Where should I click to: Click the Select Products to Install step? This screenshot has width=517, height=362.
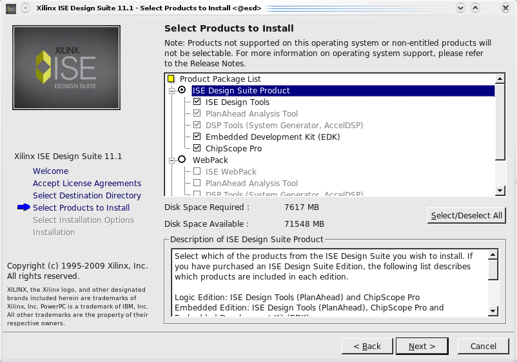81,207
